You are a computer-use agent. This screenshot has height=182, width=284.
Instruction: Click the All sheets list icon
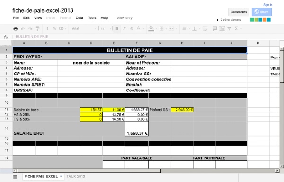pos(15,177)
